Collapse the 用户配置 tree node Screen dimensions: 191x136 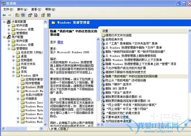click(x=4, y=37)
